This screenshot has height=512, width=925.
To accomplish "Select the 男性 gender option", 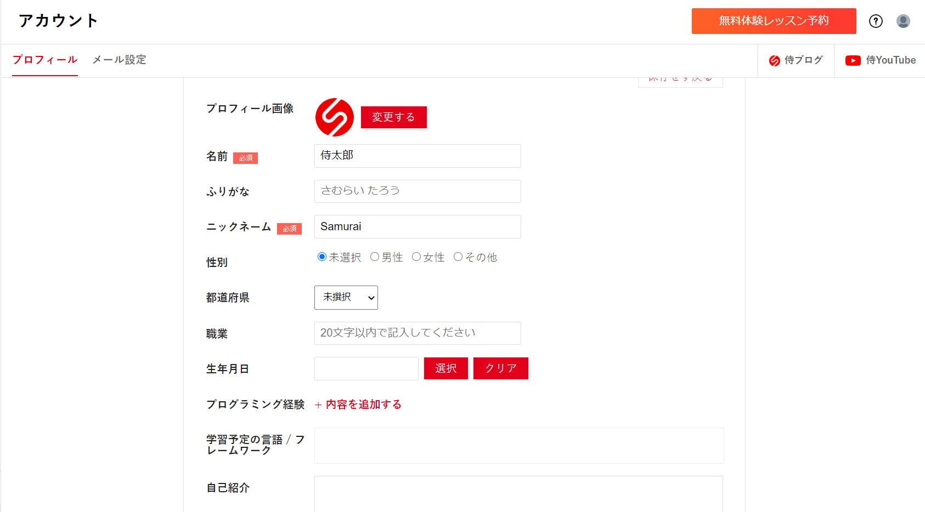I will point(375,257).
